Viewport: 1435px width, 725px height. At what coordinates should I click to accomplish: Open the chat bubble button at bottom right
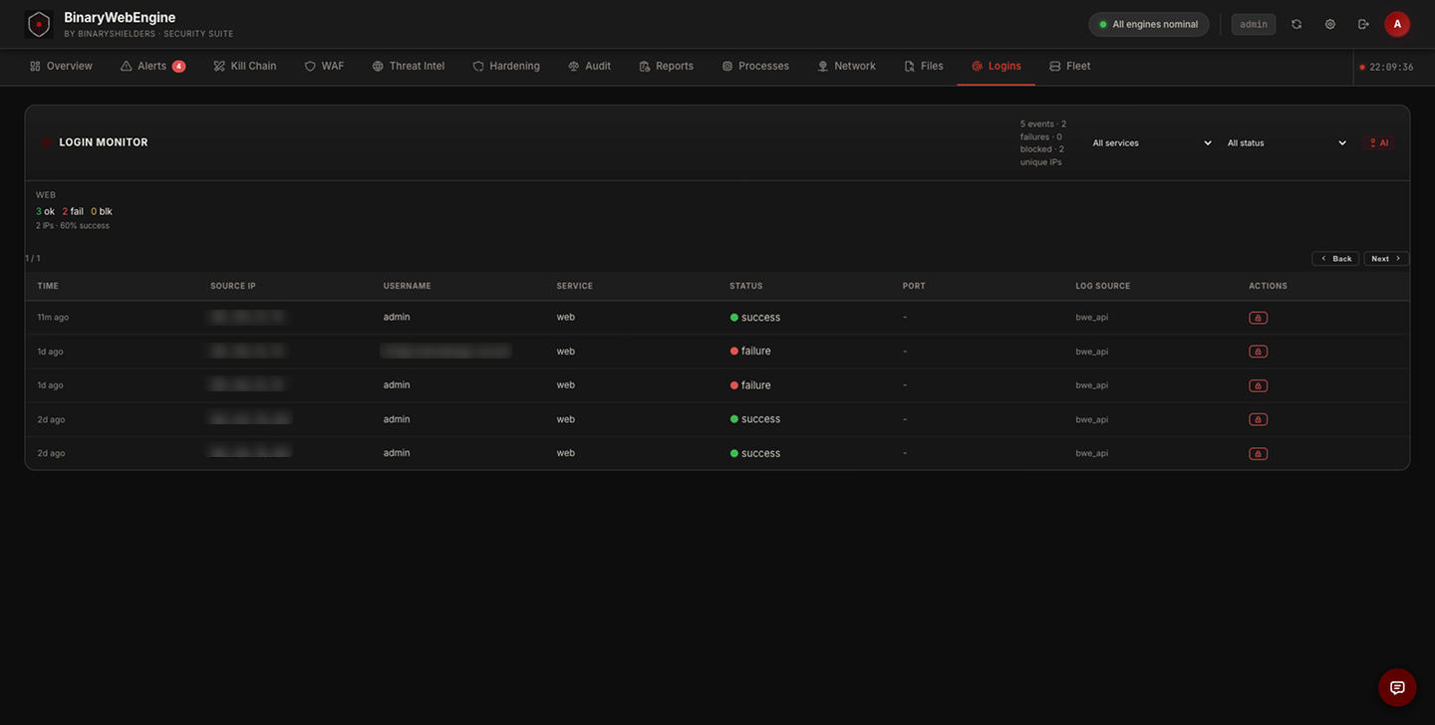1397,687
